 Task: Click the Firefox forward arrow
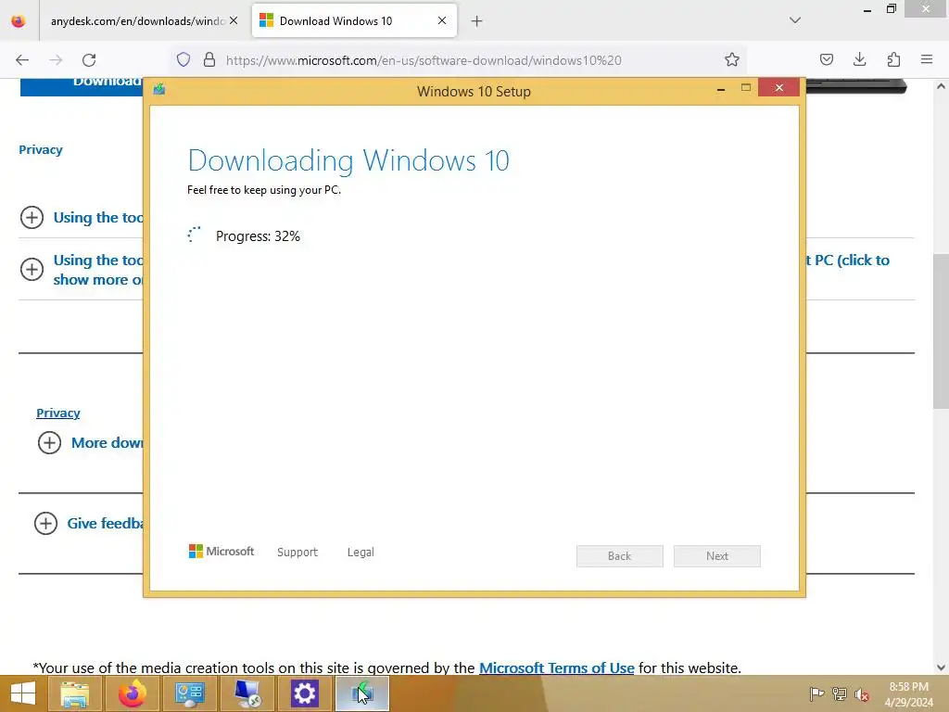click(56, 60)
